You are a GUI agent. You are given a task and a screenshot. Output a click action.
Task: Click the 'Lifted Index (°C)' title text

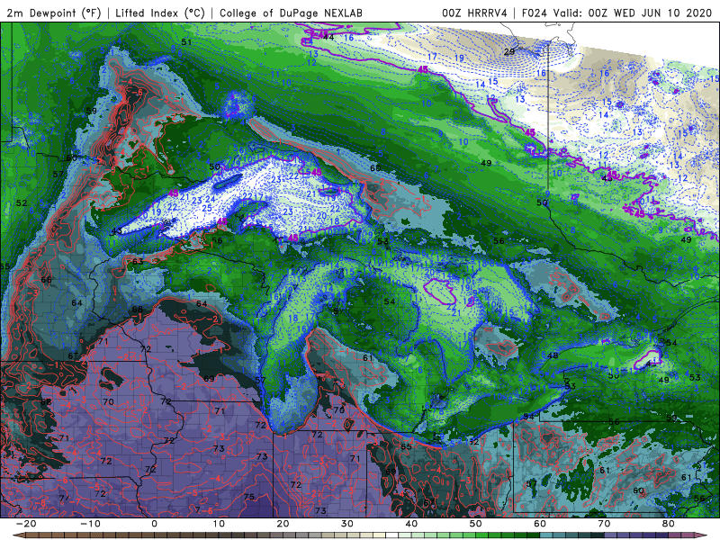coord(160,13)
